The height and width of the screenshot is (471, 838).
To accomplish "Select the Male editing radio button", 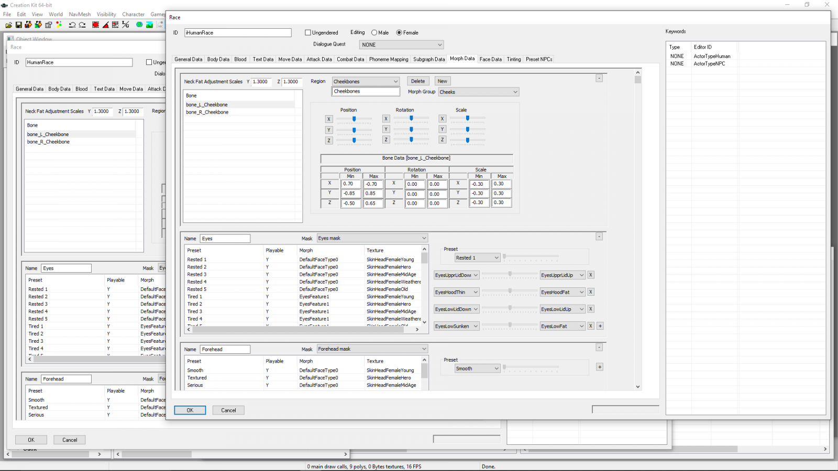I will [x=374, y=32].
